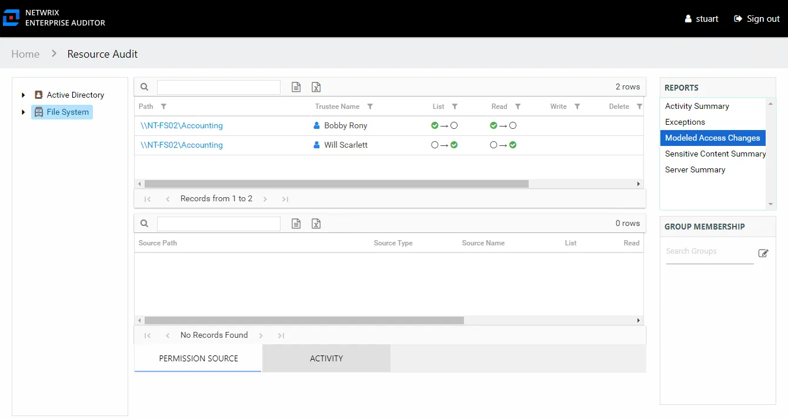Open the List column filter
This screenshot has height=419, width=788.
click(x=455, y=107)
